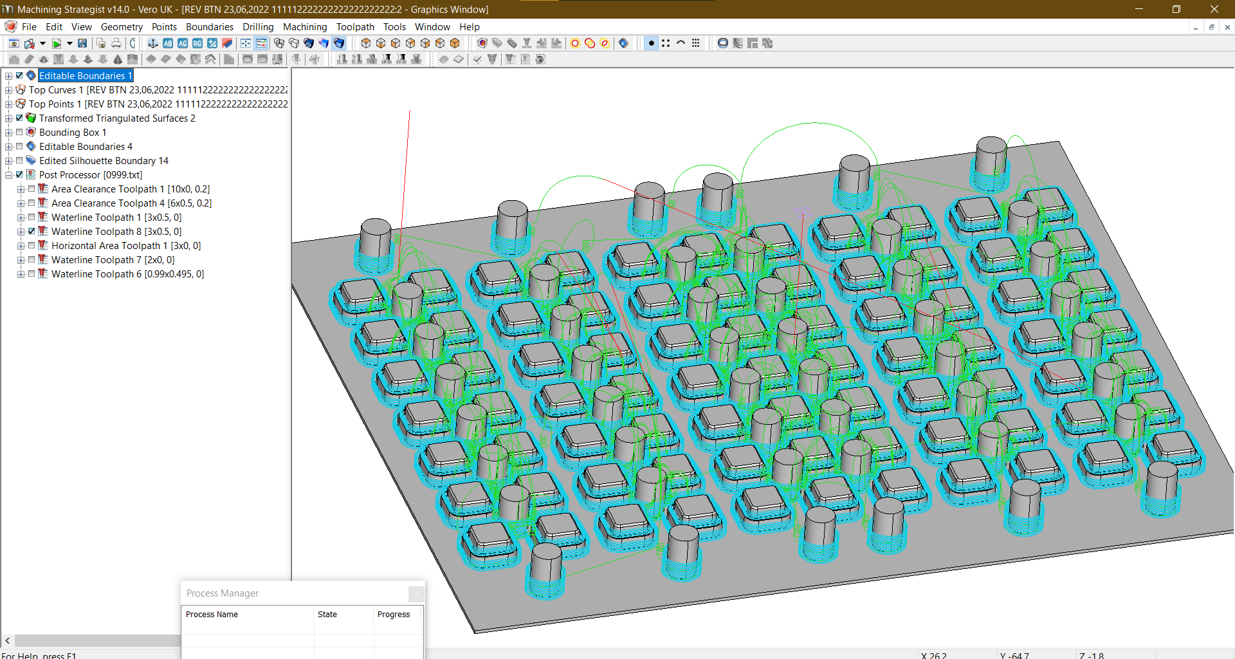Expand the Top Points 1 node
Image resolution: width=1235 pixels, height=659 pixels.
[8, 104]
